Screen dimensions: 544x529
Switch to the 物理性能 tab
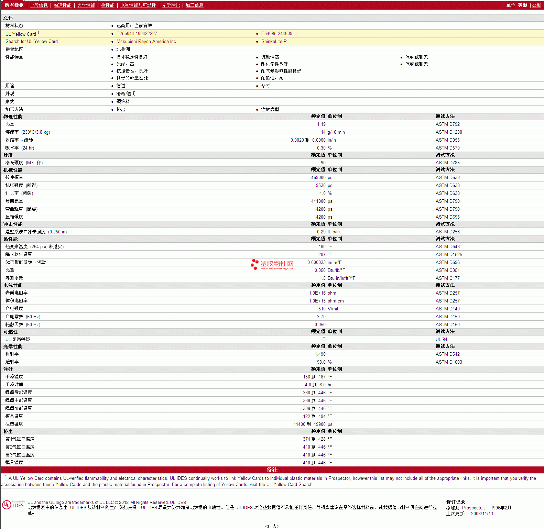coord(62,5)
